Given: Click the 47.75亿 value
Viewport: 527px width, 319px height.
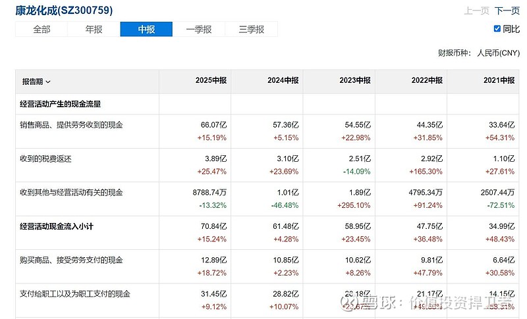Looking at the screenshot, I should 430,226.
